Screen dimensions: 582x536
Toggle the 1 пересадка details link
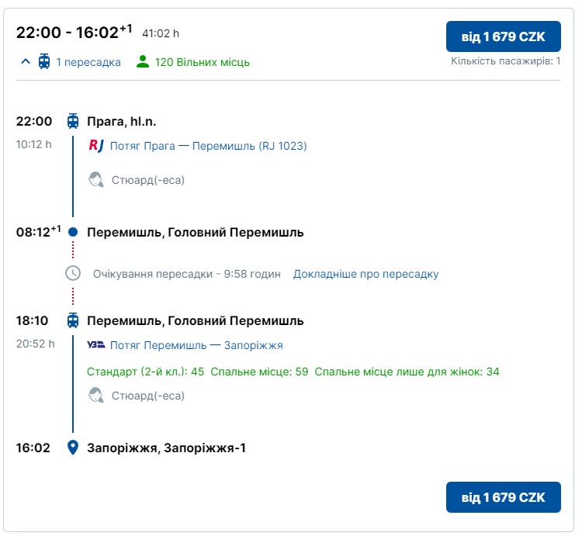click(88, 62)
